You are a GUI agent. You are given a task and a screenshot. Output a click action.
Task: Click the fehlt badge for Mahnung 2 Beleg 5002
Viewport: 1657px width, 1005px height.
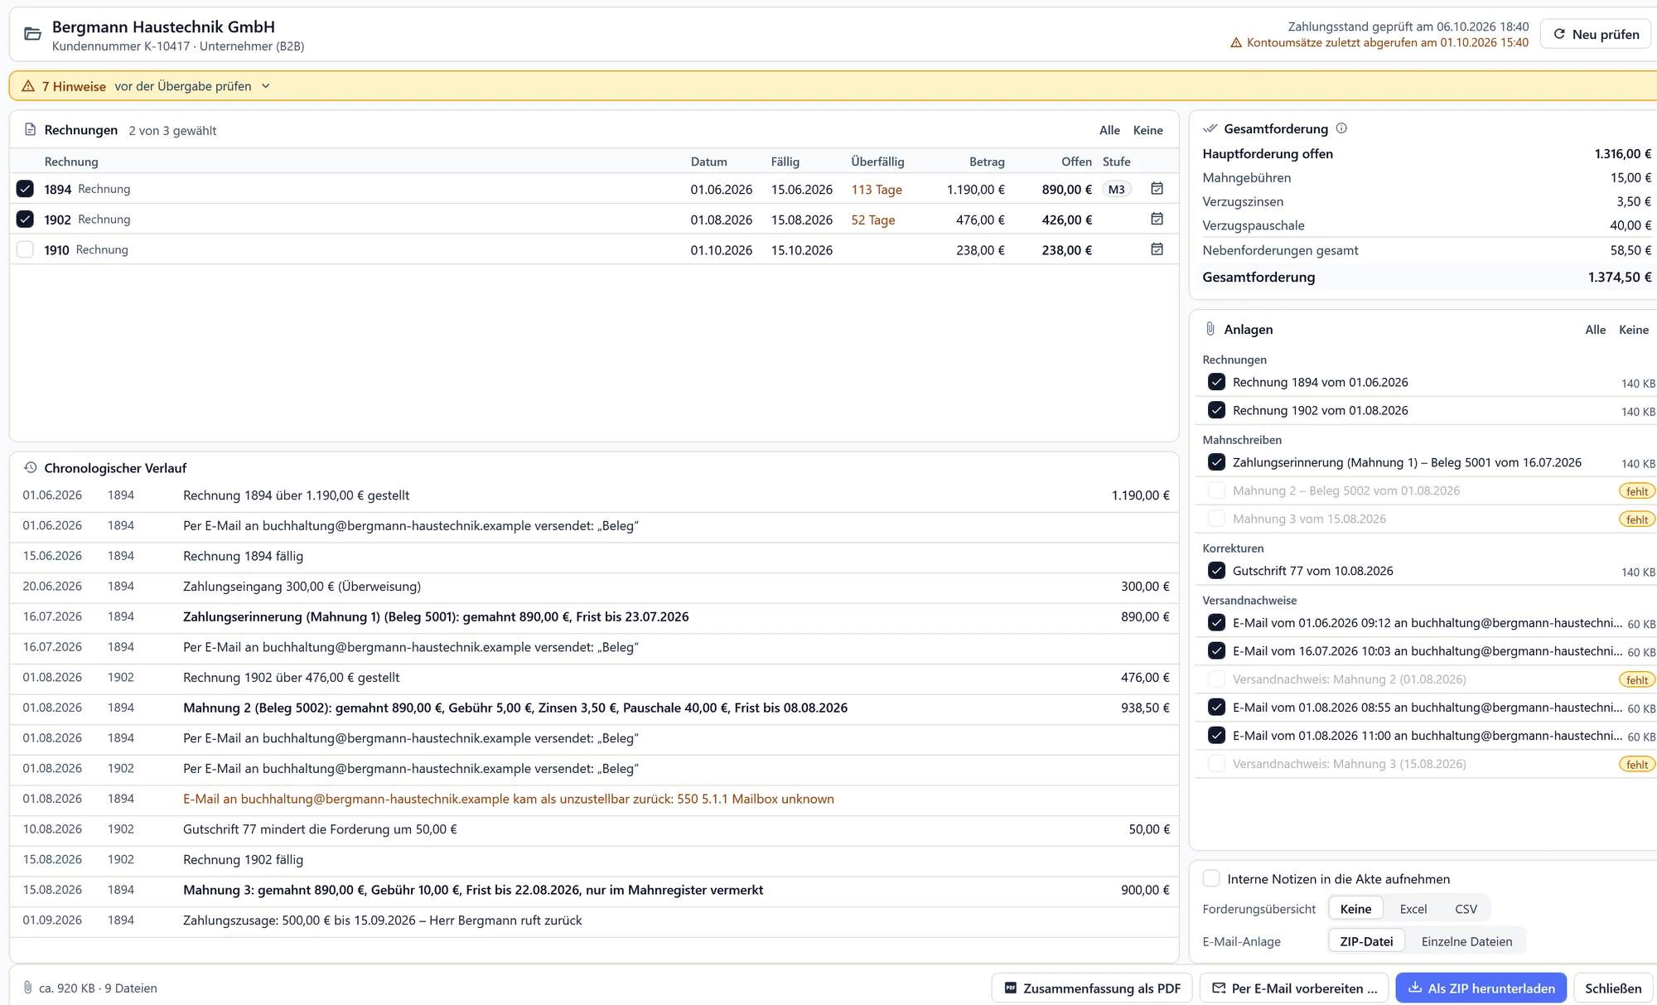[x=1637, y=491]
